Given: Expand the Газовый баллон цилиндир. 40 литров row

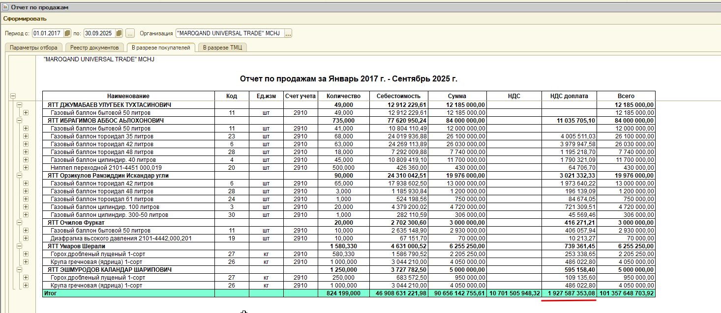Looking at the screenshot, I should click(x=26, y=159).
